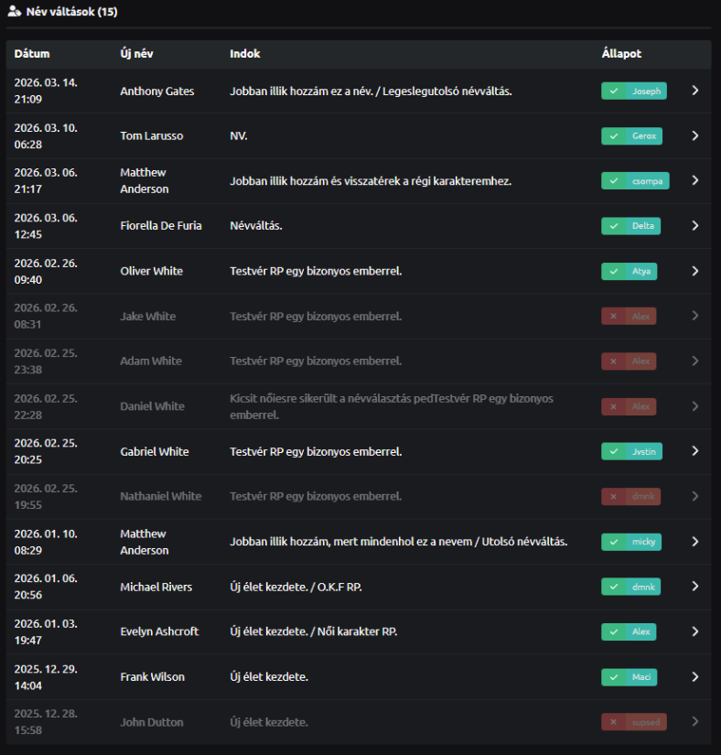Click the Dátum column header
Image resolution: width=721 pixels, height=755 pixels.
[32, 54]
